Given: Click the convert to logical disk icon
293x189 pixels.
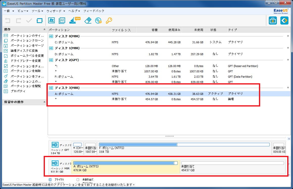Looking at the screenshot, I should pyautogui.click(x=6, y=51).
